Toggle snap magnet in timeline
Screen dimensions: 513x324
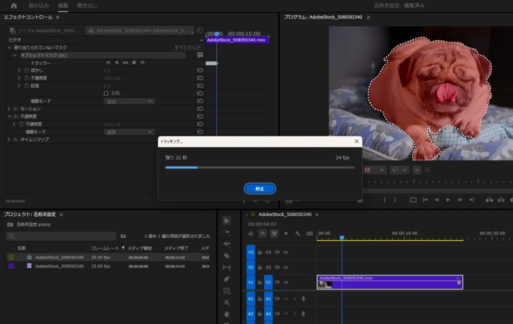(x=263, y=233)
